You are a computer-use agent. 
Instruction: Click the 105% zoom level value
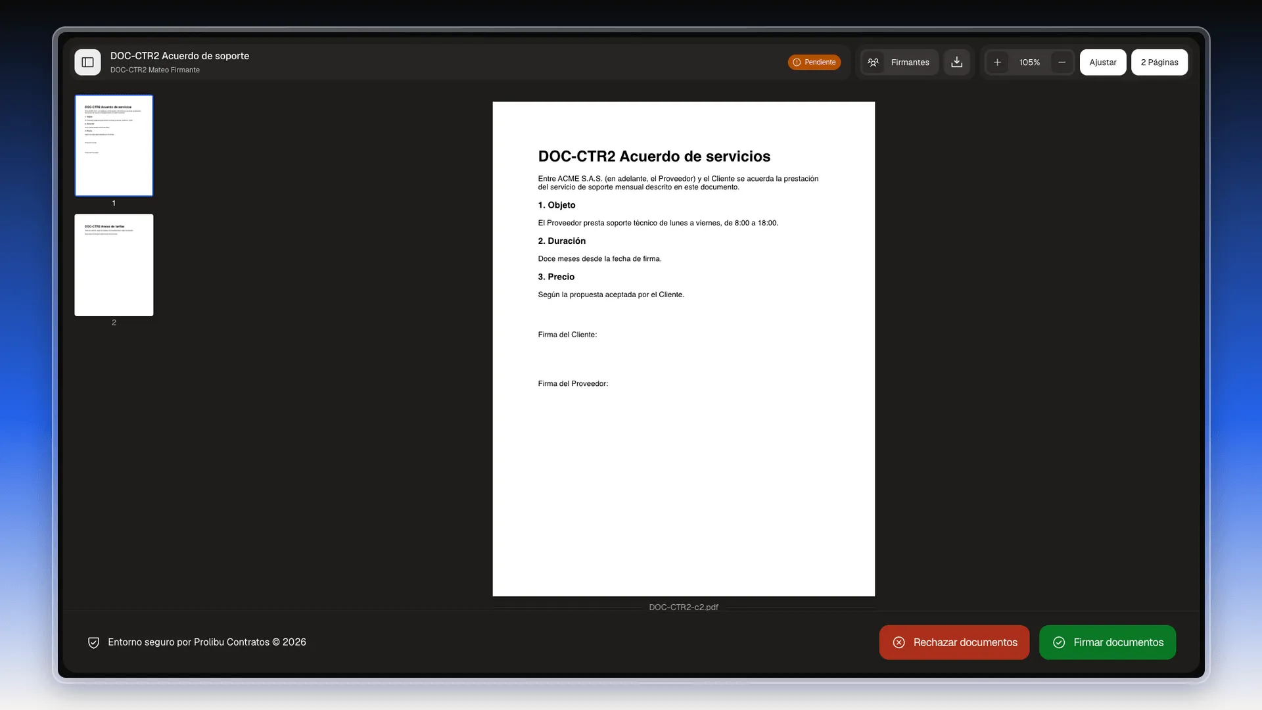pyautogui.click(x=1029, y=62)
